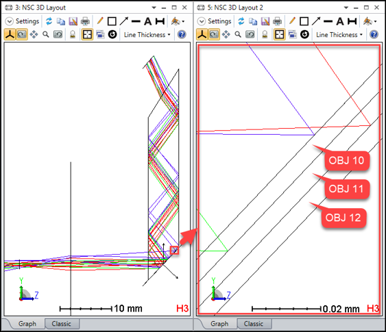The width and height of the screenshot is (386, 332).
Task: Click the OBJ 11 callout label
Action: coord(346,189)
